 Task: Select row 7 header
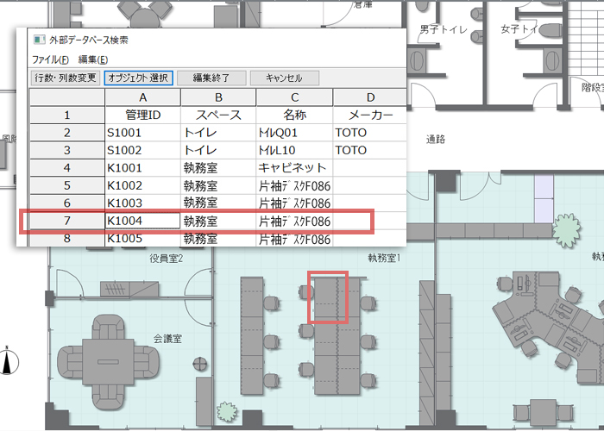click(66, 221)
